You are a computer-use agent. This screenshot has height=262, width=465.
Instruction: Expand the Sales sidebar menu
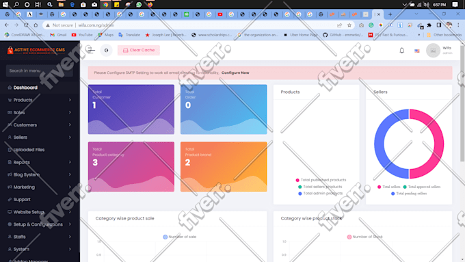[x=40, y=112]
